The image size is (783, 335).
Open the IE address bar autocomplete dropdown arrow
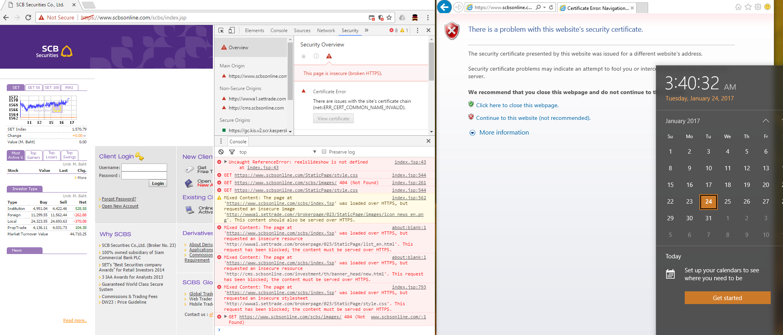(544, 7)
